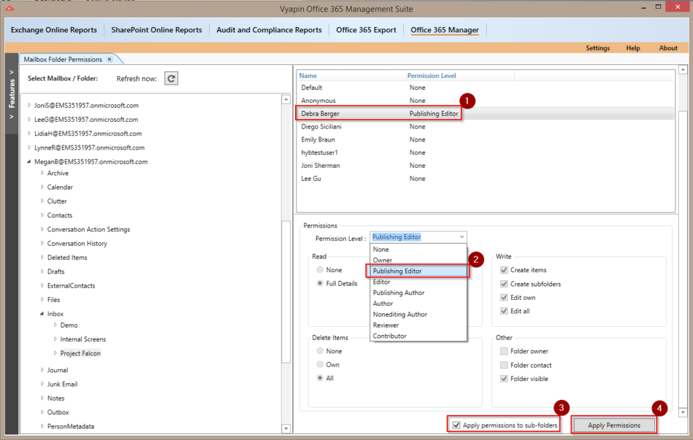Select Demo folder under Inbox
This screenshot has width=693, height=440.
point(69,325)
